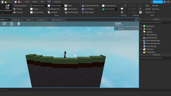
Task: Switch to the MODEL ribbon tab
Action: tap(35, 2)
